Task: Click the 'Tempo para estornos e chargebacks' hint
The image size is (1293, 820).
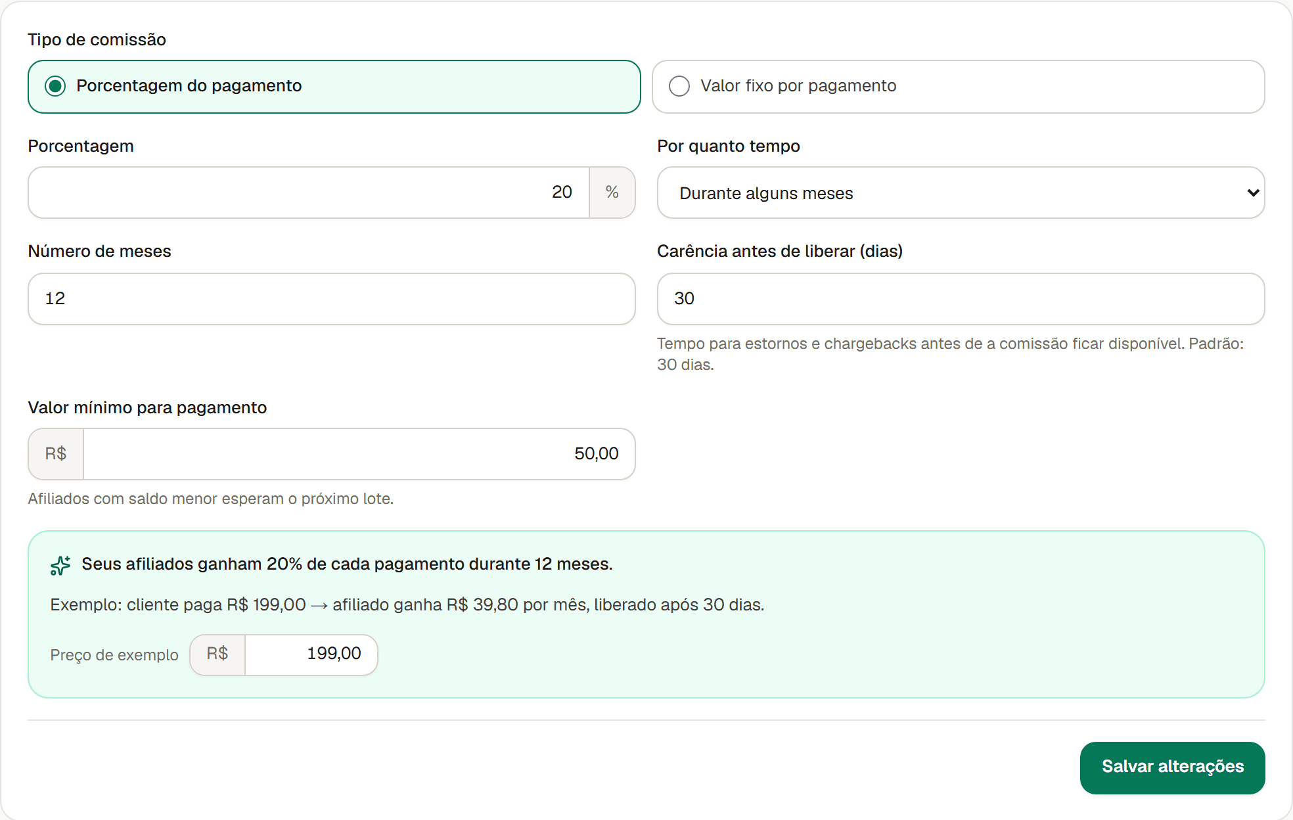Action: tap(951, 354)
